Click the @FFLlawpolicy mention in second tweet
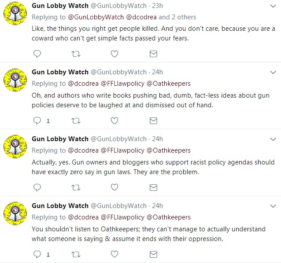This screenshot has height=263, width=281. 123,84
